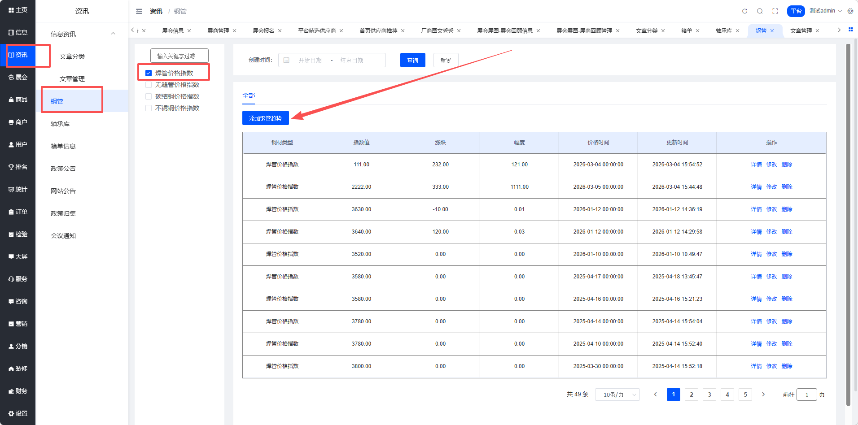
Task: Expand the 测试admin user dropdown
Action: tap(825, 11)
